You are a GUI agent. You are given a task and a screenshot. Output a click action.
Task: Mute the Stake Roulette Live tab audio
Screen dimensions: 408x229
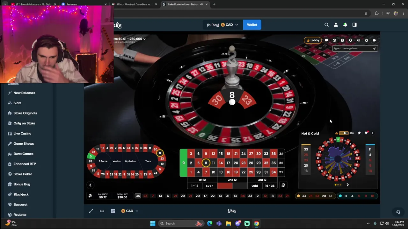[201, 4]
